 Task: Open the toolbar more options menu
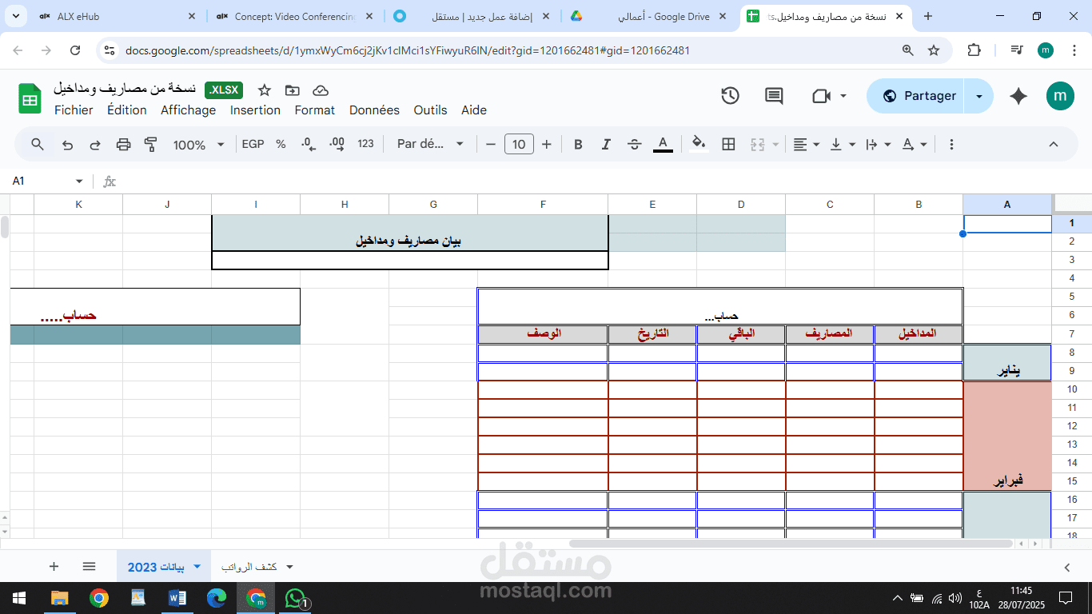[x=951, y=145]
